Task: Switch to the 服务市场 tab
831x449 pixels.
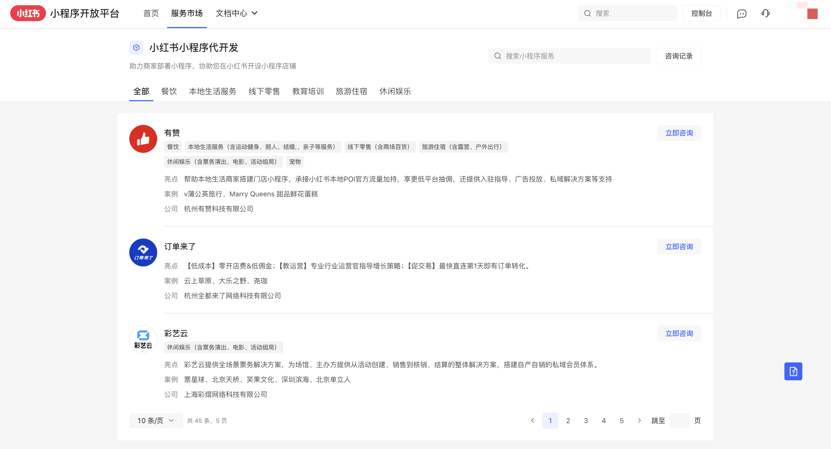Action: point(186,13)
